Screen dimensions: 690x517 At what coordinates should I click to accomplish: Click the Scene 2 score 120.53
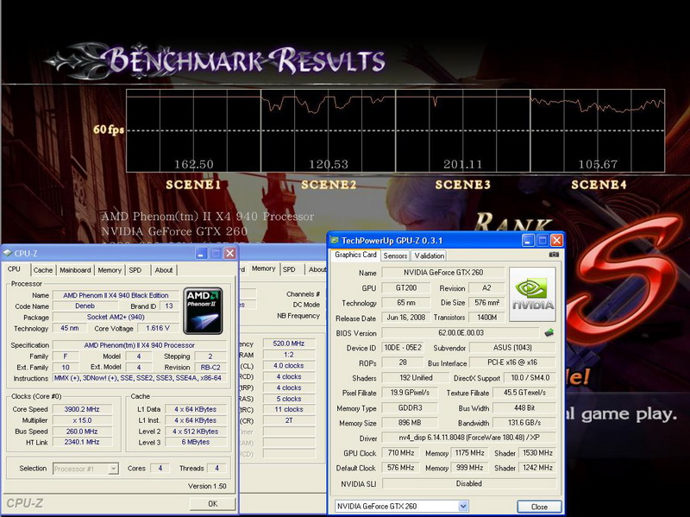click(329, 164)
